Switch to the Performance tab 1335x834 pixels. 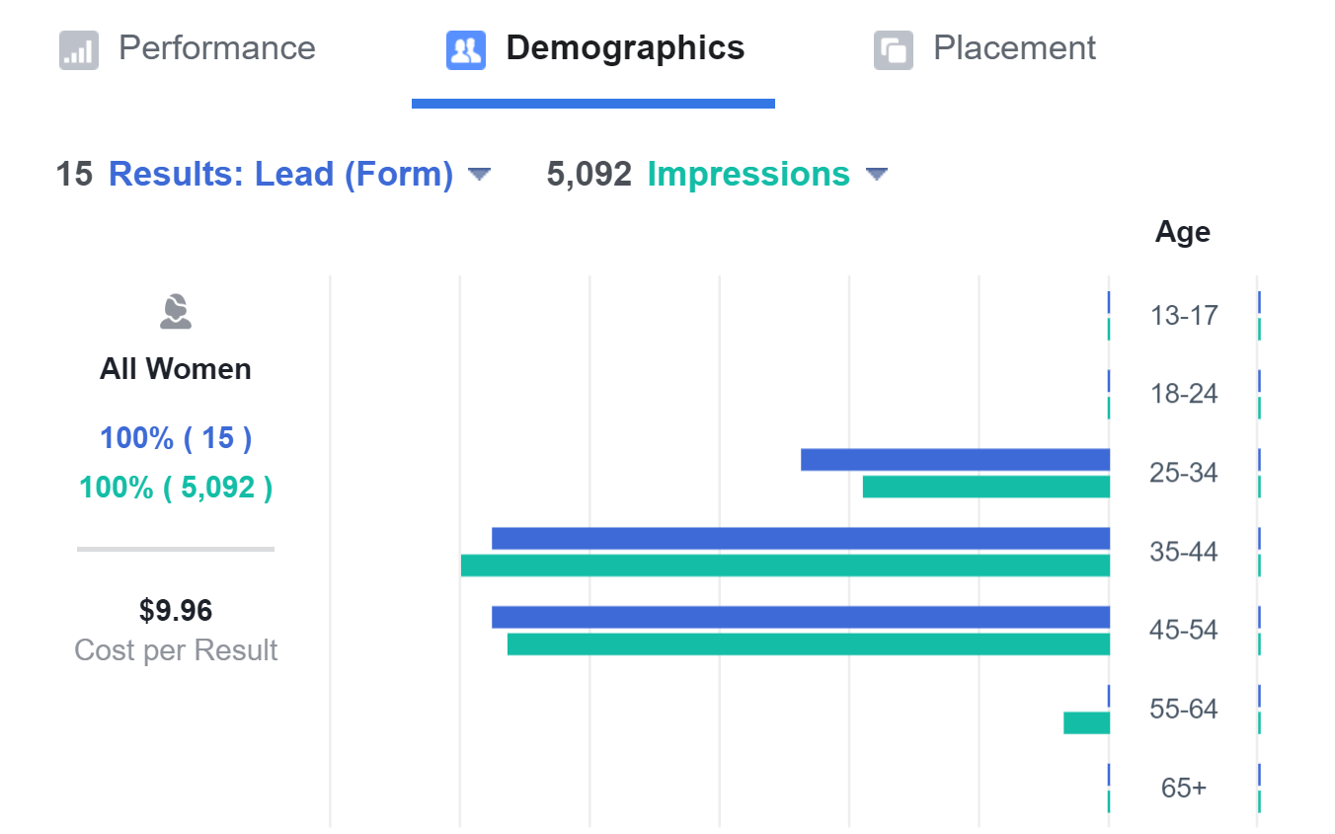[x=216, y=47]
